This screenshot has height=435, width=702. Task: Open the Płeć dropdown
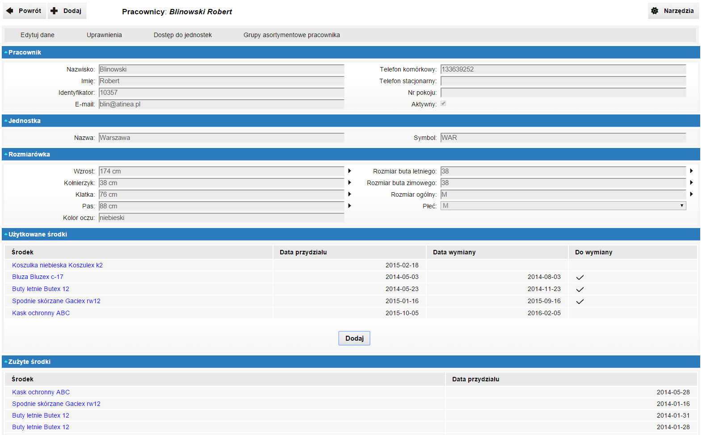click(x=563, y=206)
